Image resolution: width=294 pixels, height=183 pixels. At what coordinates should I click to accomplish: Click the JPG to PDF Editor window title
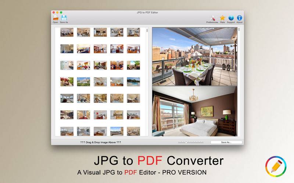[147, 12]
